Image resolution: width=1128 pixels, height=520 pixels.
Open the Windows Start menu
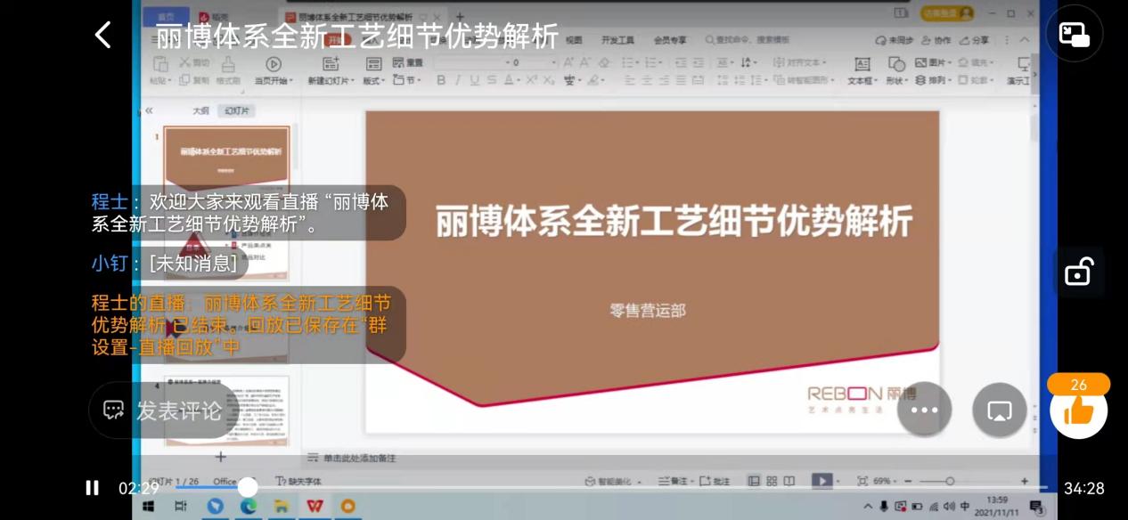[x=147, y=506]
